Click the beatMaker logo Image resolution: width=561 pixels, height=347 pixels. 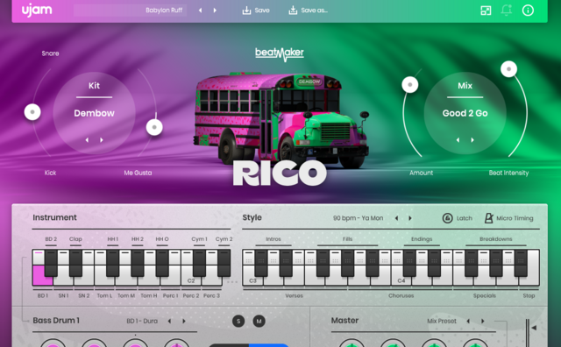pyautogui.click(x=280, y=54)
